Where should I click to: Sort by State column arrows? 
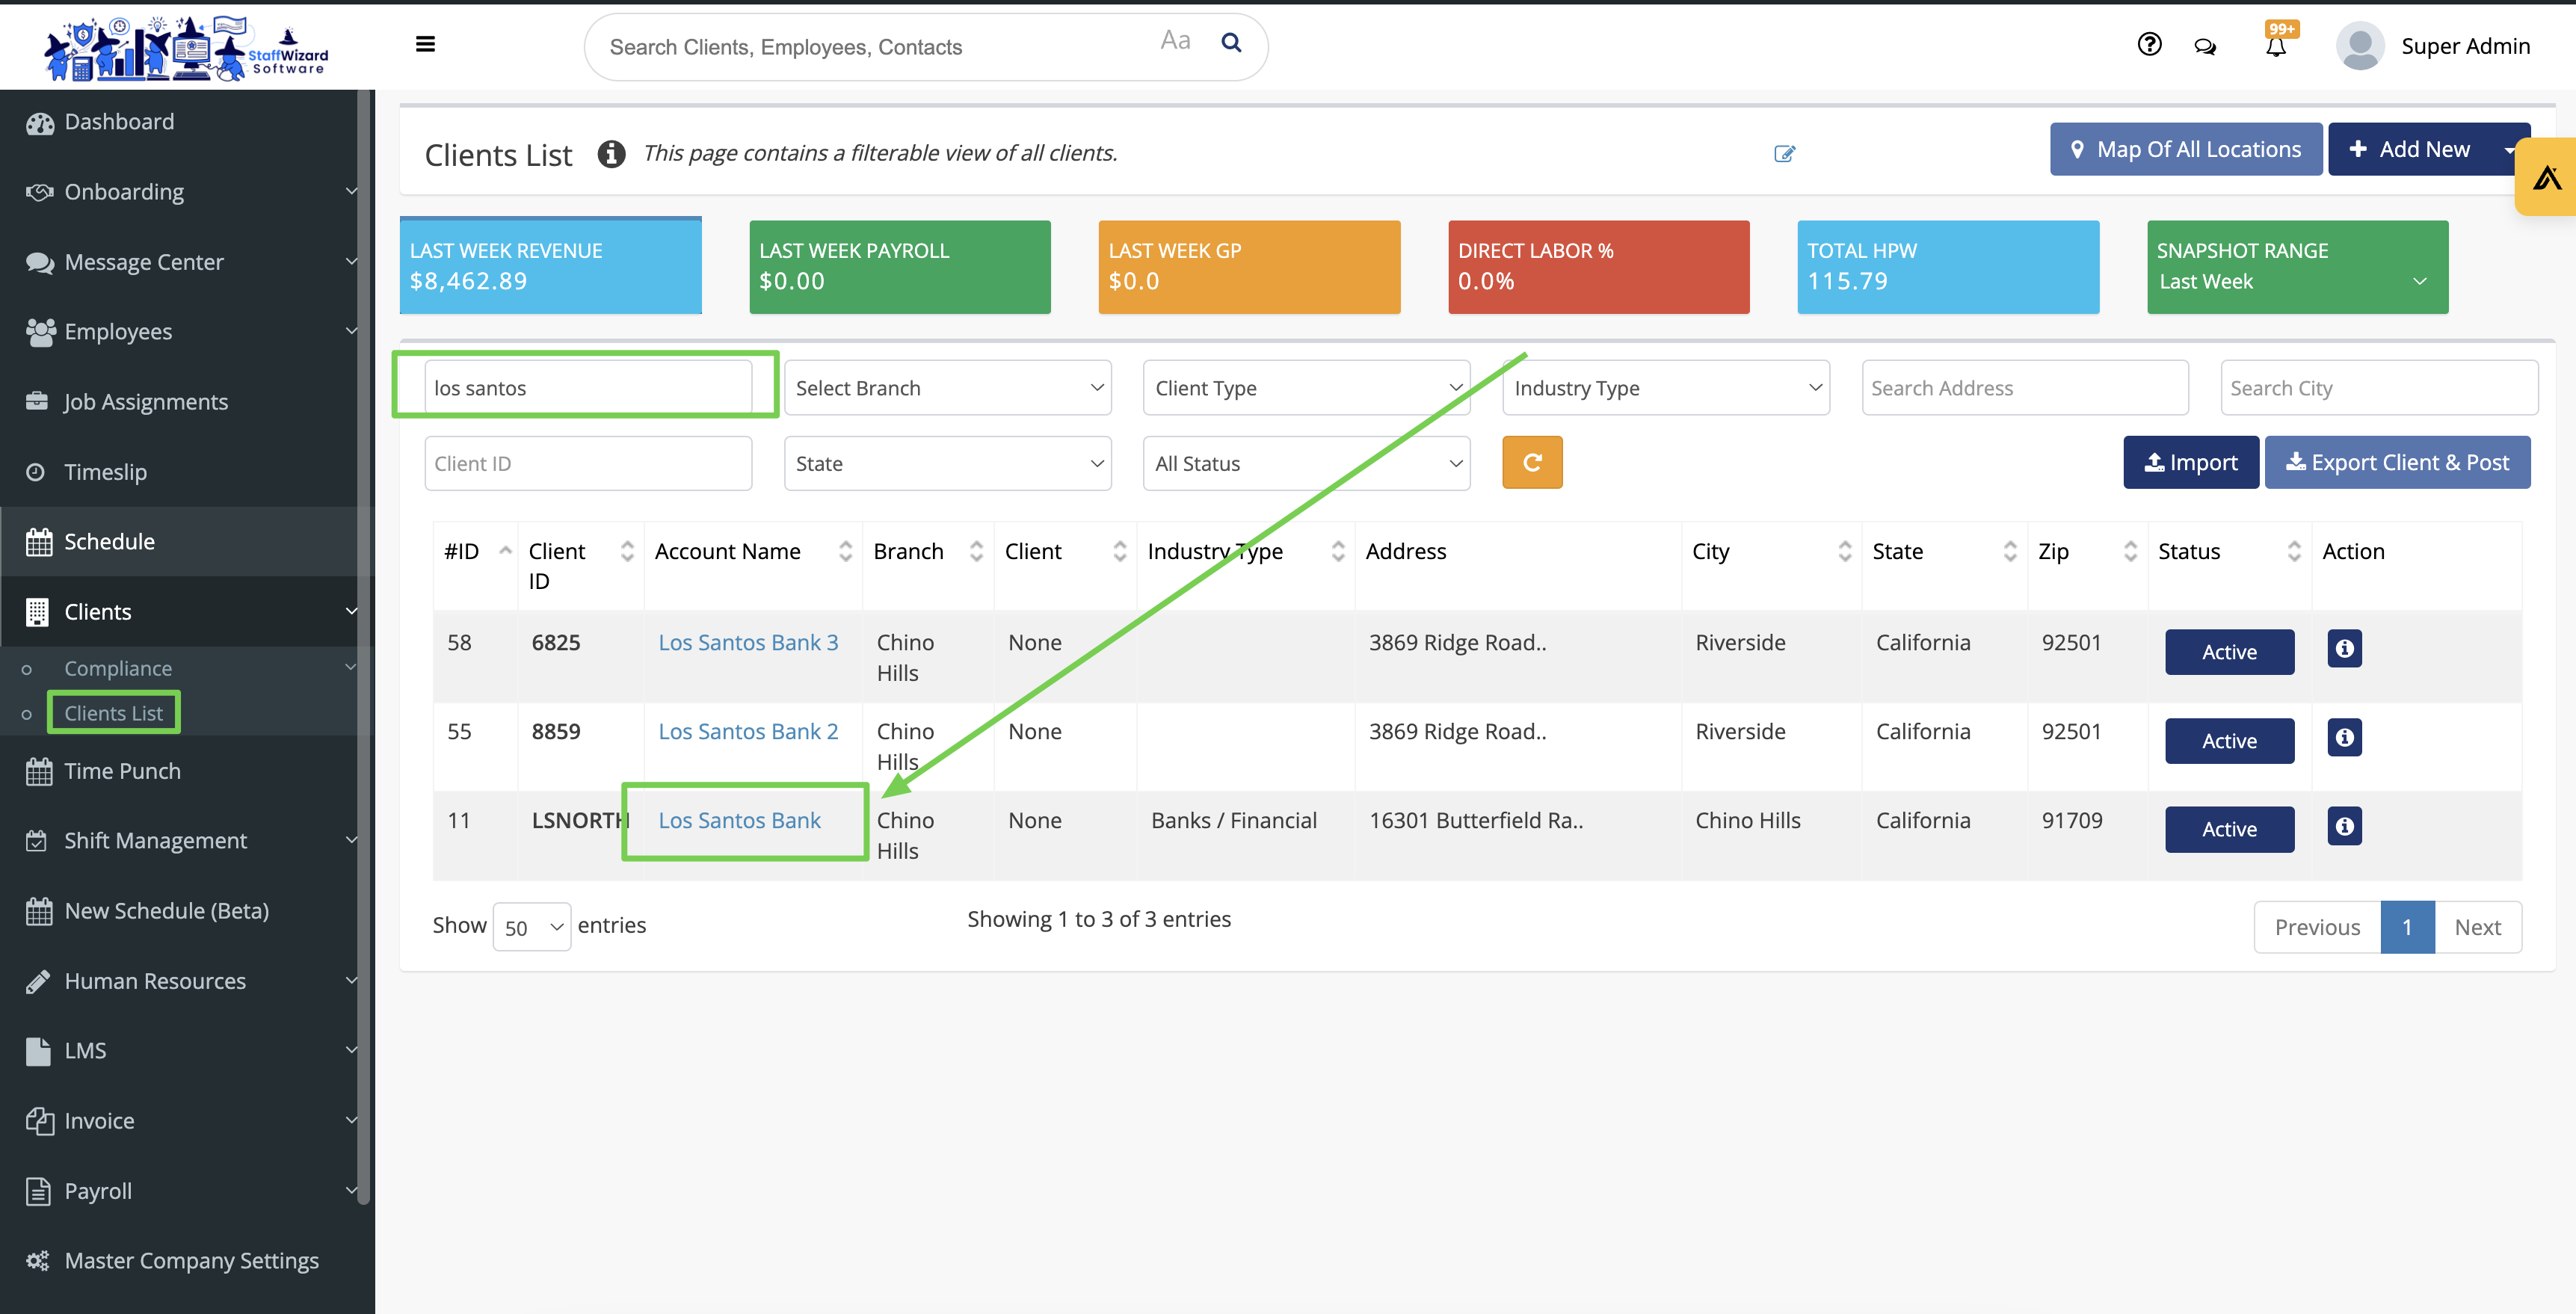pos(2009,550)
